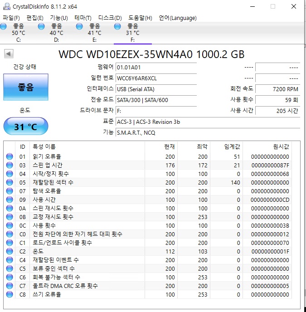Click status orb for C0 row
The width and height of the screenshot is (306, 312).
click(x=10, y=234)
